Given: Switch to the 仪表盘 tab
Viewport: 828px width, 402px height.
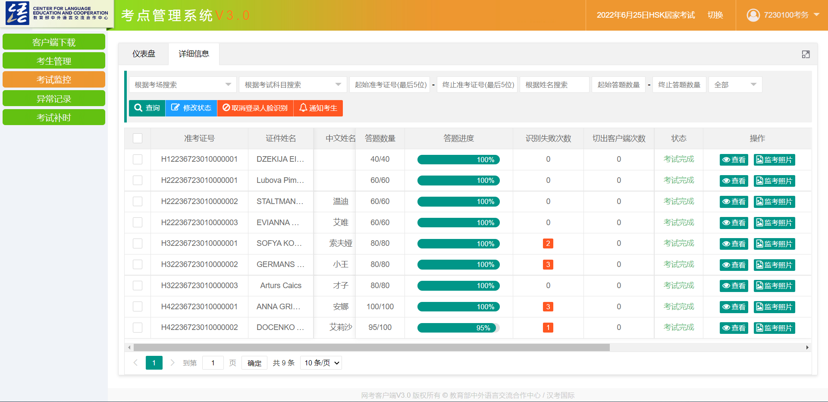Looking at the screenshot, I should (144, 54).
